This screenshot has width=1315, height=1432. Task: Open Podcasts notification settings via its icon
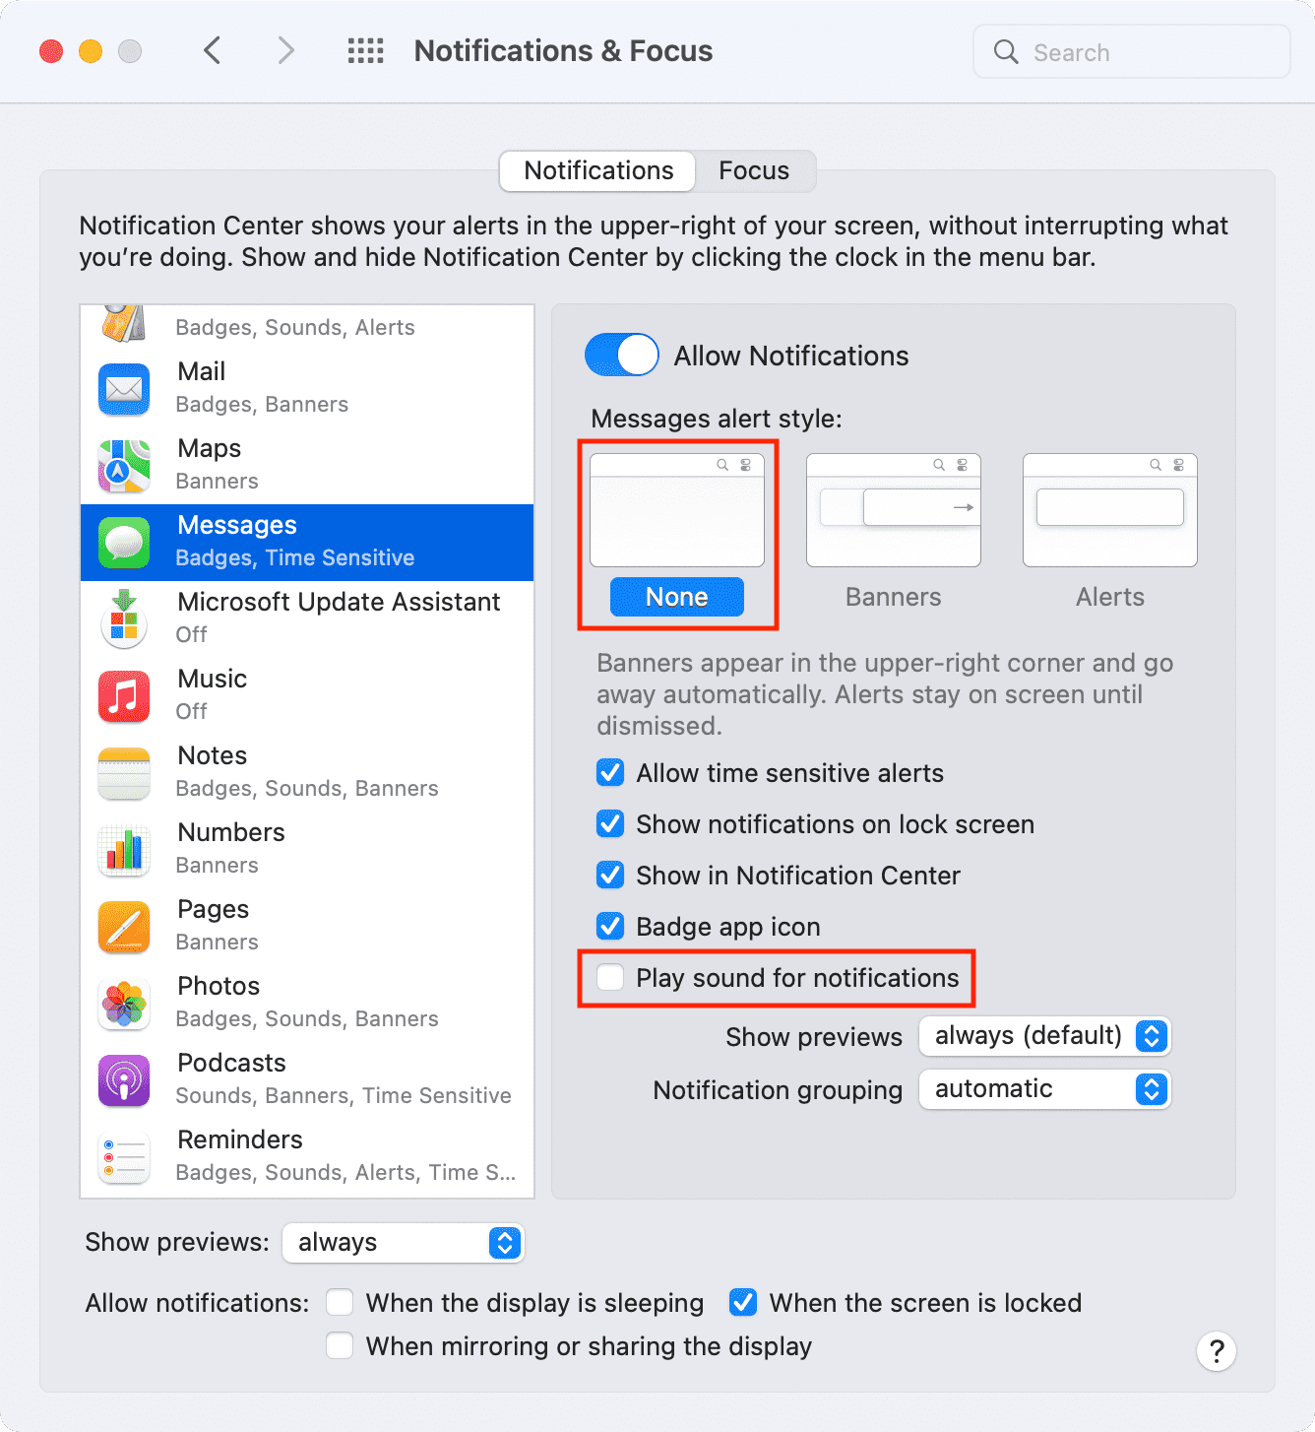click(124, 1080)
